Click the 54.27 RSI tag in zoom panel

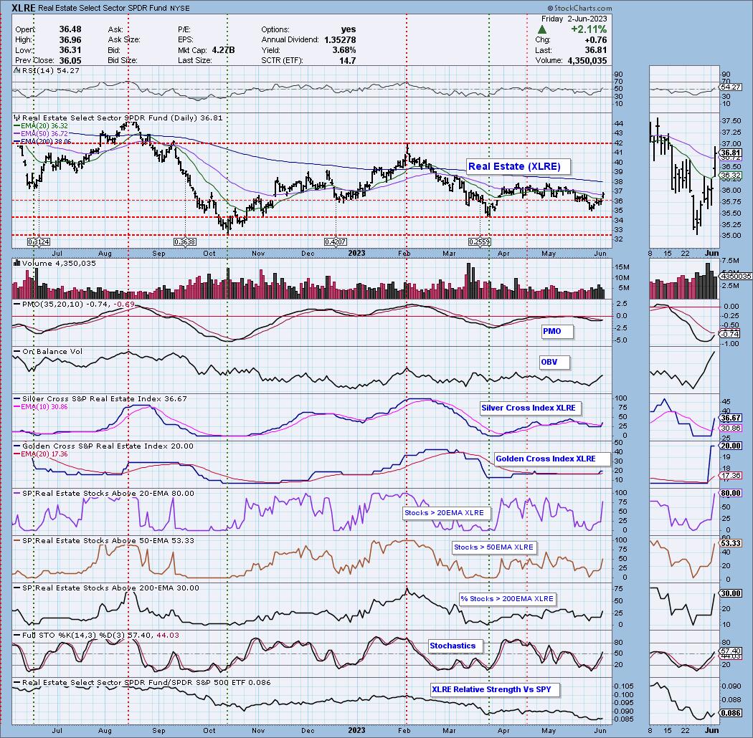(x=731, y=87)
